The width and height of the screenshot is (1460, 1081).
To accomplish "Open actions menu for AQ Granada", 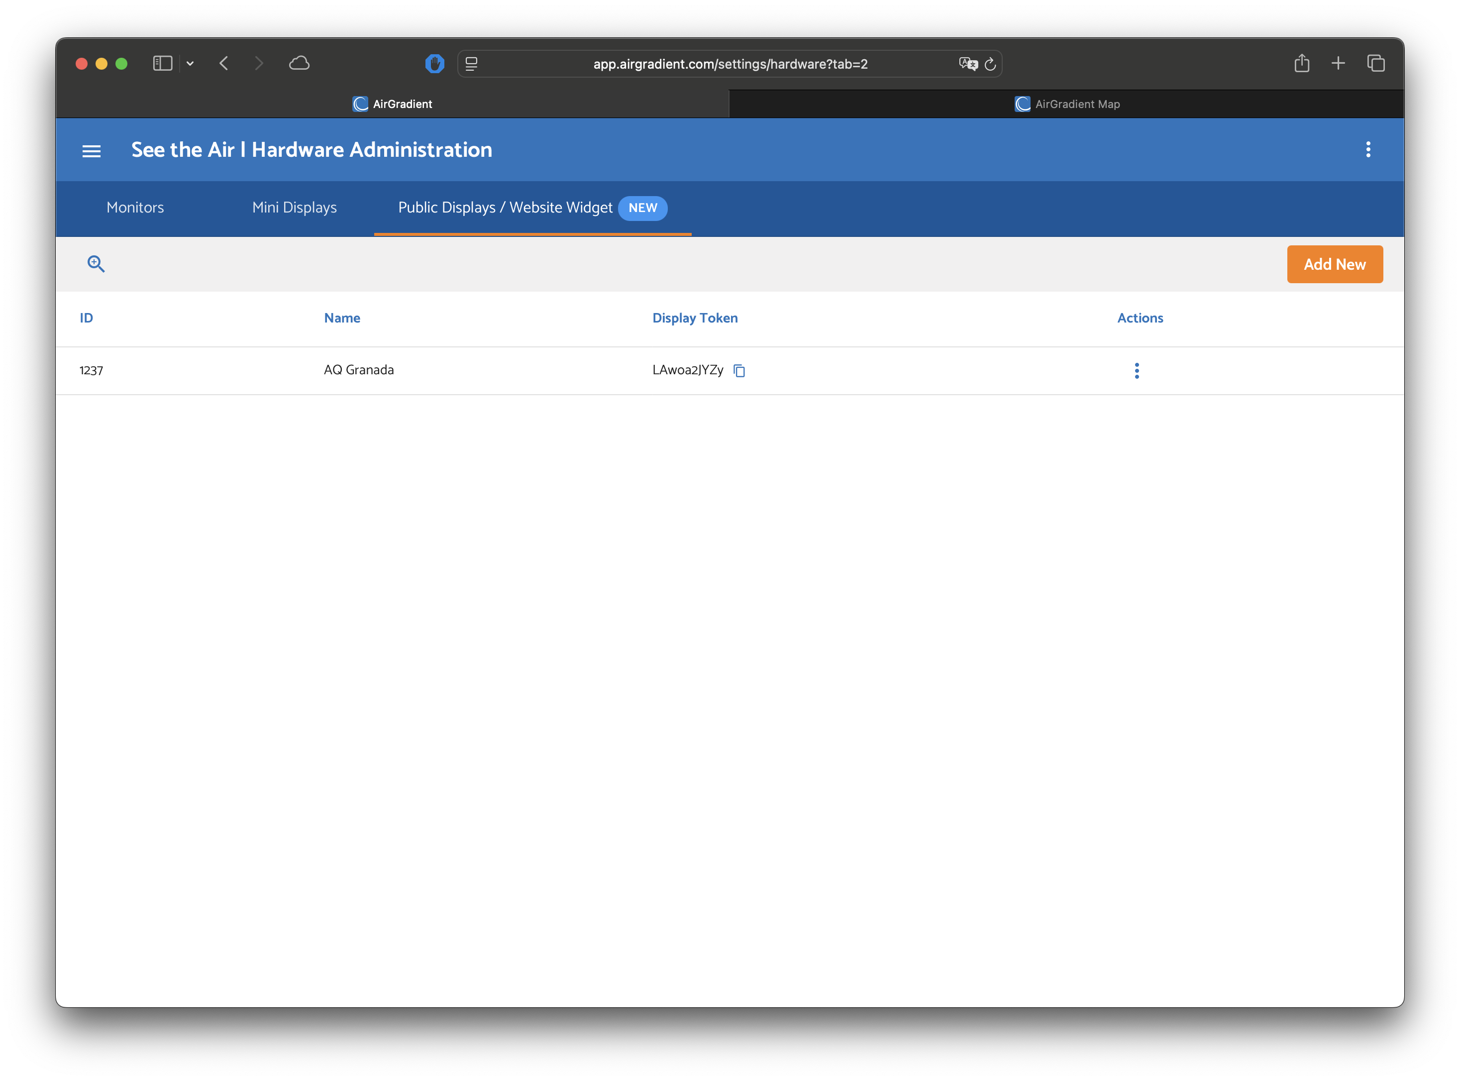I will [x=1137, y=371].
